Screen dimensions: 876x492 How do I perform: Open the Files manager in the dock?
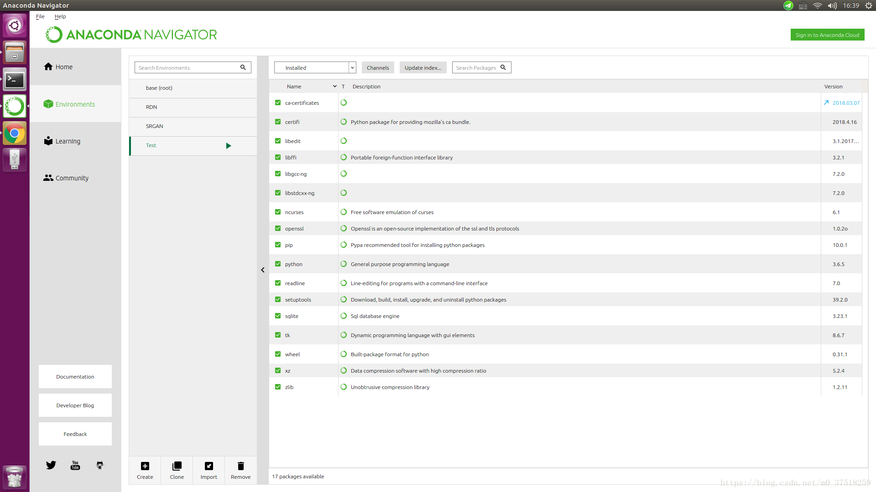click(15, 52)
